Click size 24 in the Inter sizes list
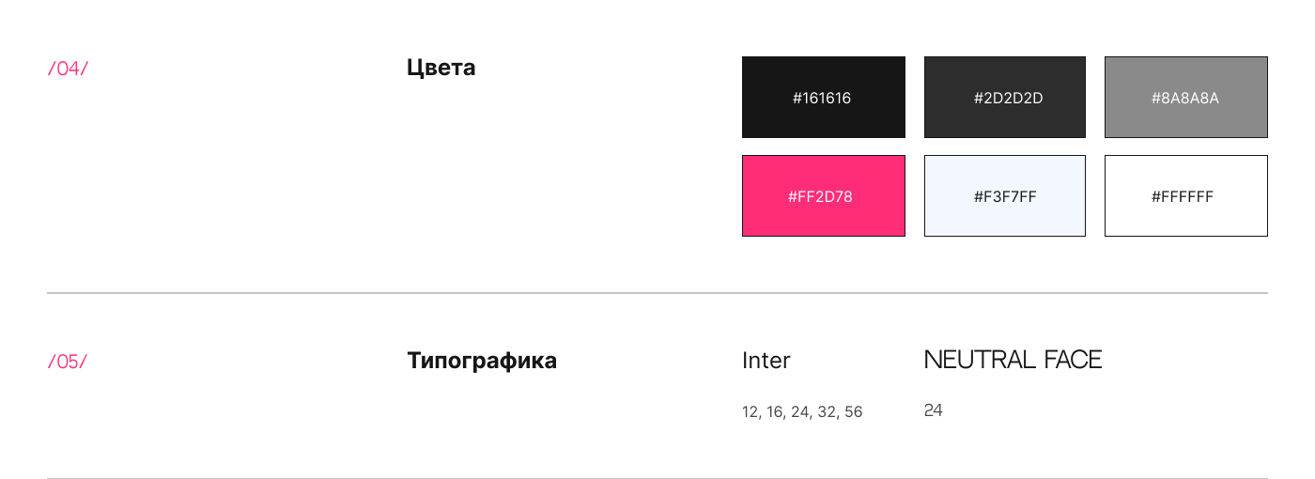The width and height of the screenshot is (1315, 479). (x=801, y=412)
